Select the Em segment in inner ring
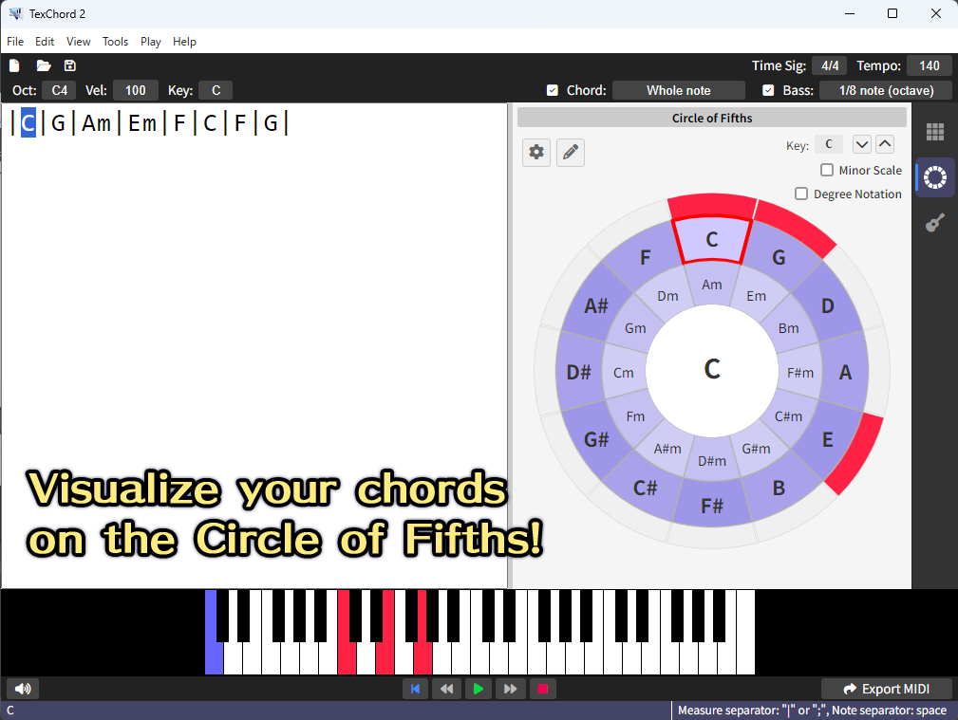Viewport: 958px width, 720px height. click(757, 296)
